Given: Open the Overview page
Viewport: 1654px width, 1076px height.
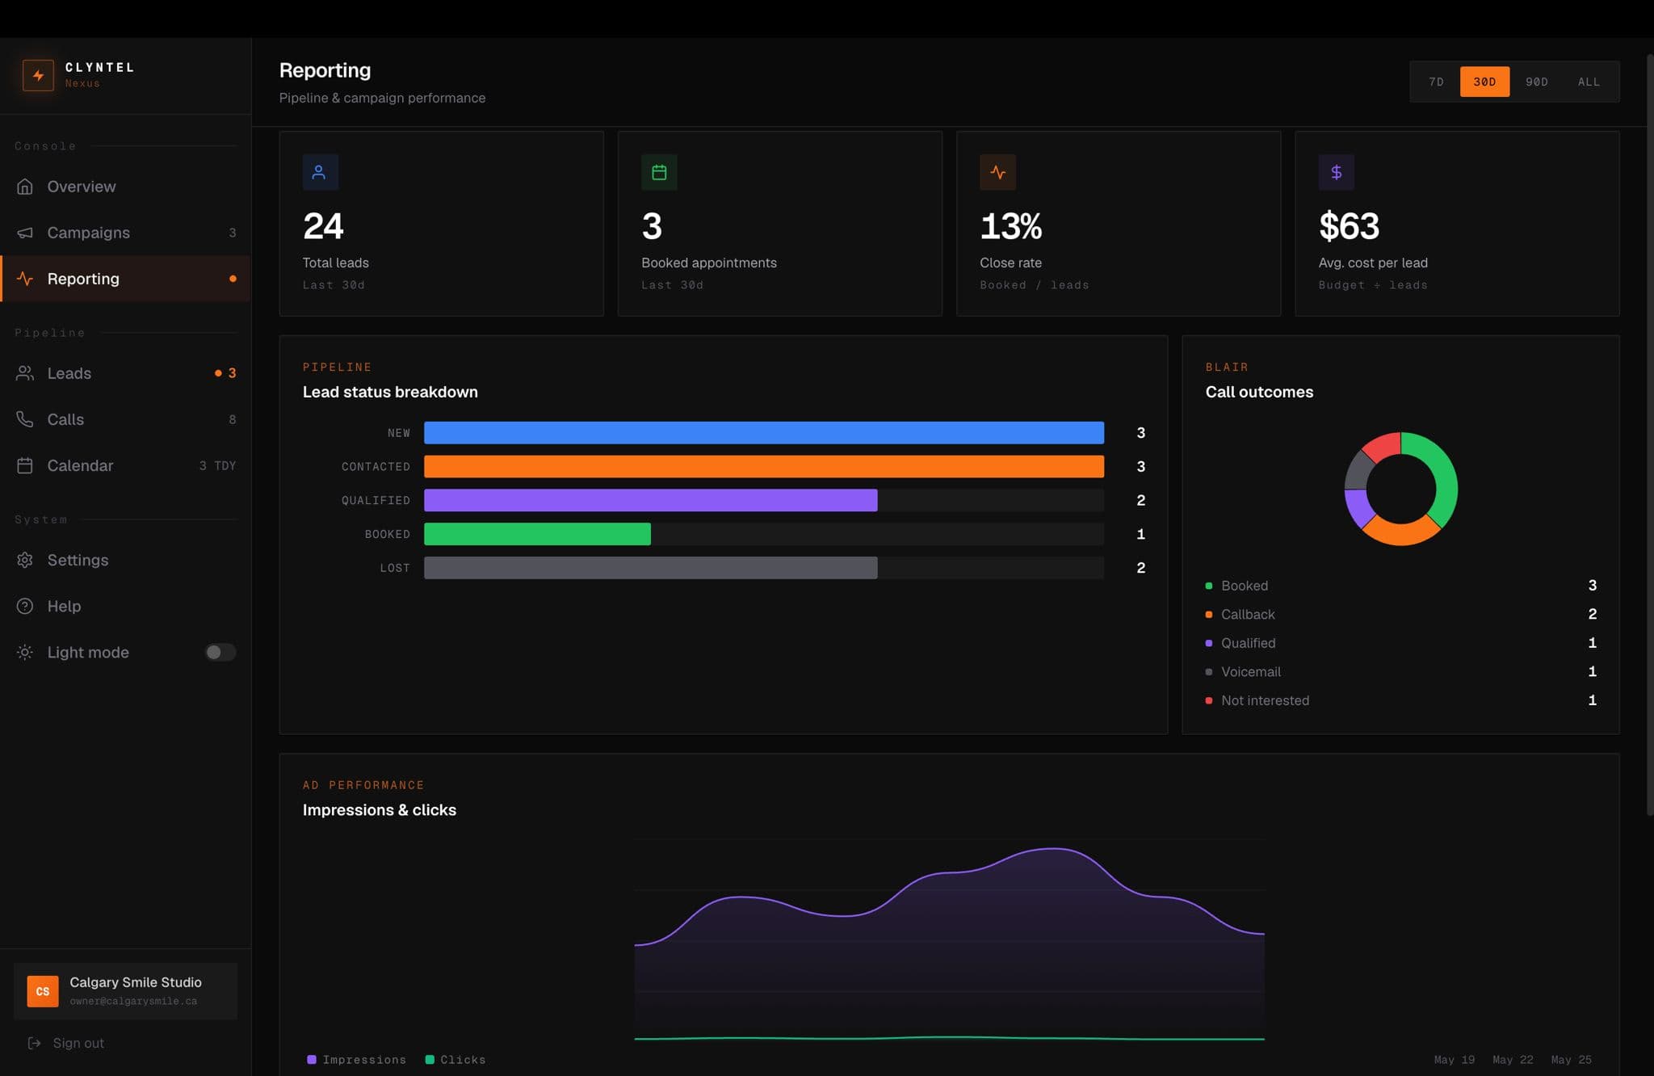Looking at the screenshot, I should click(x=125, y=187).
